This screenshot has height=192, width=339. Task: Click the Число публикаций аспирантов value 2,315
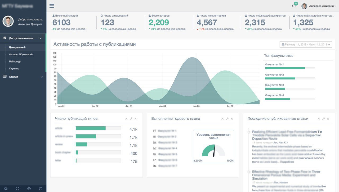point(255,23)
